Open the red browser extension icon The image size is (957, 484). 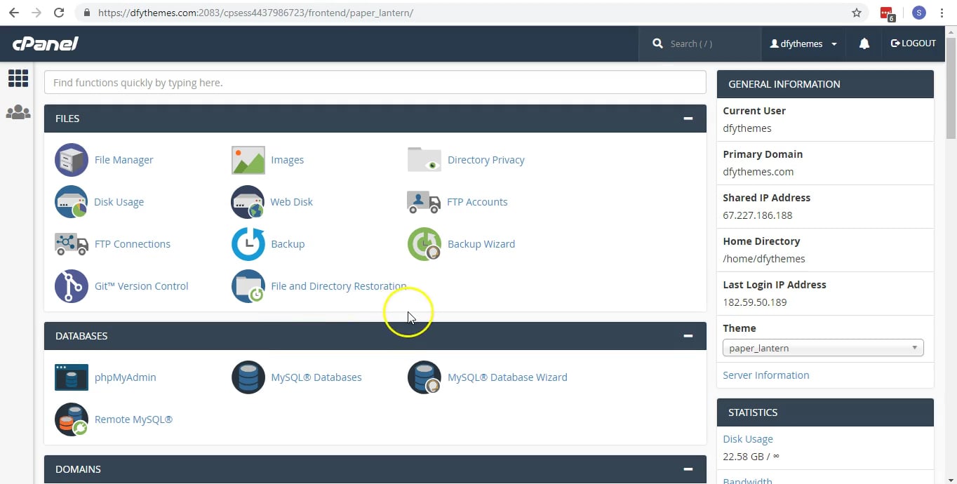(888, 13)
